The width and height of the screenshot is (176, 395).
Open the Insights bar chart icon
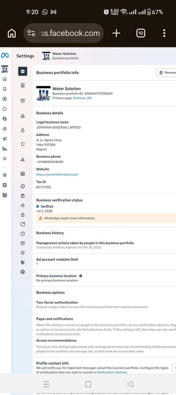5,148
